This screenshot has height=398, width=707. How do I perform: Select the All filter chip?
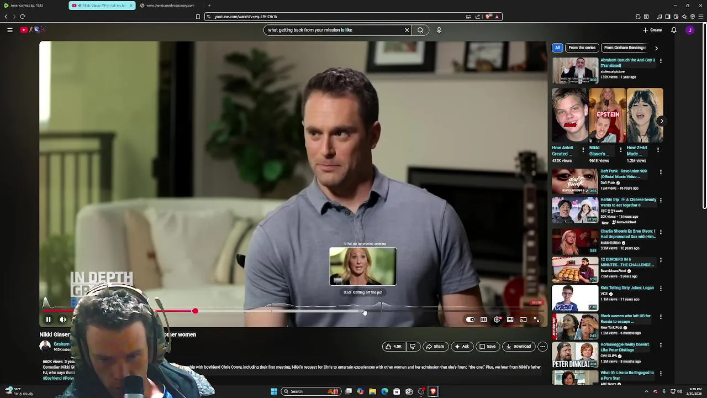click(x=557, y=48)
